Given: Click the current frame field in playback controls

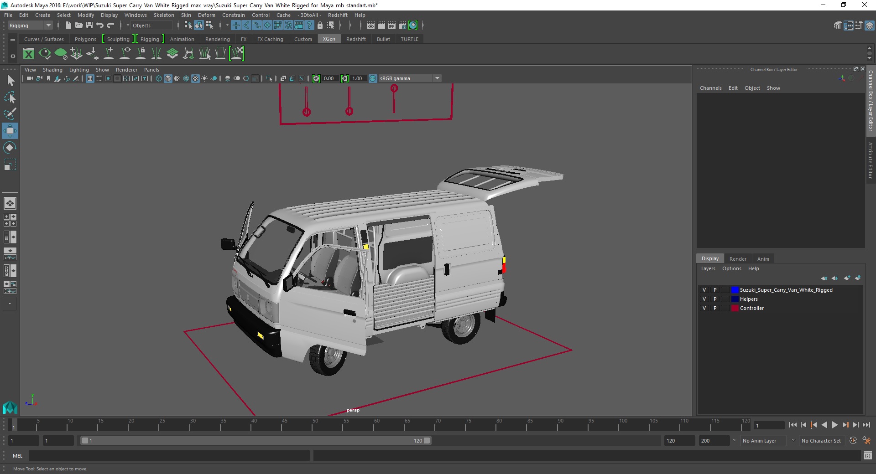Looking at the screenshot, I should pyautogui.click(x=769, y=425).
